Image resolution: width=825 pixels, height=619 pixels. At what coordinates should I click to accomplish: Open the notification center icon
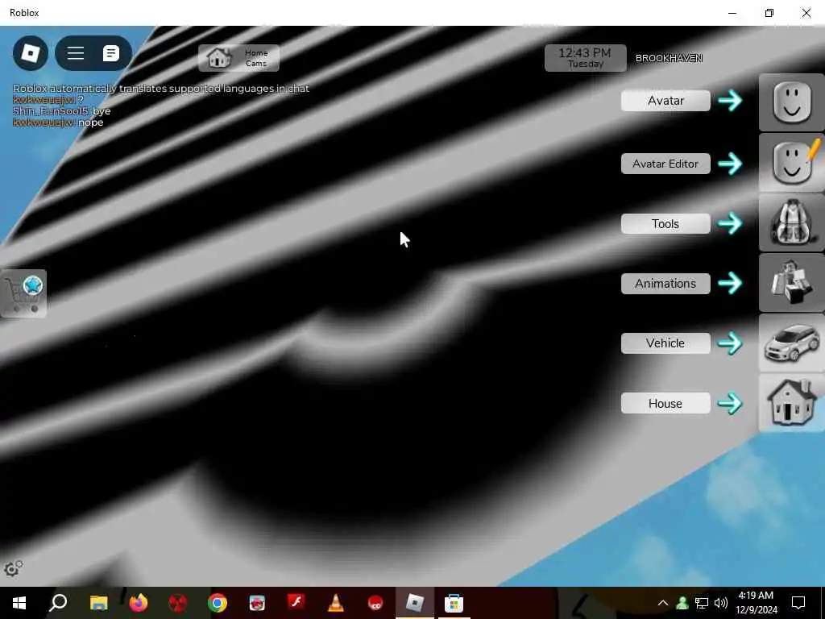click(798, 603)
